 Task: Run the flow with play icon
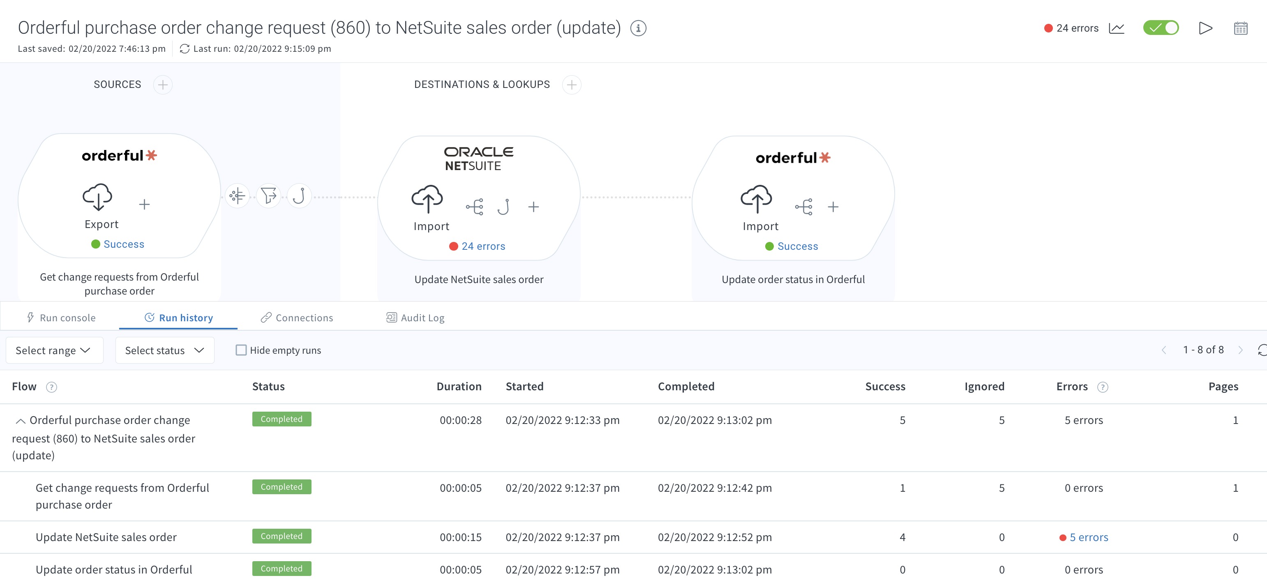coord(1205,28)
